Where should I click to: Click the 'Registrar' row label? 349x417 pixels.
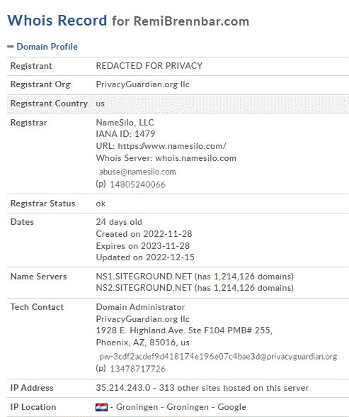pos(28,122)
